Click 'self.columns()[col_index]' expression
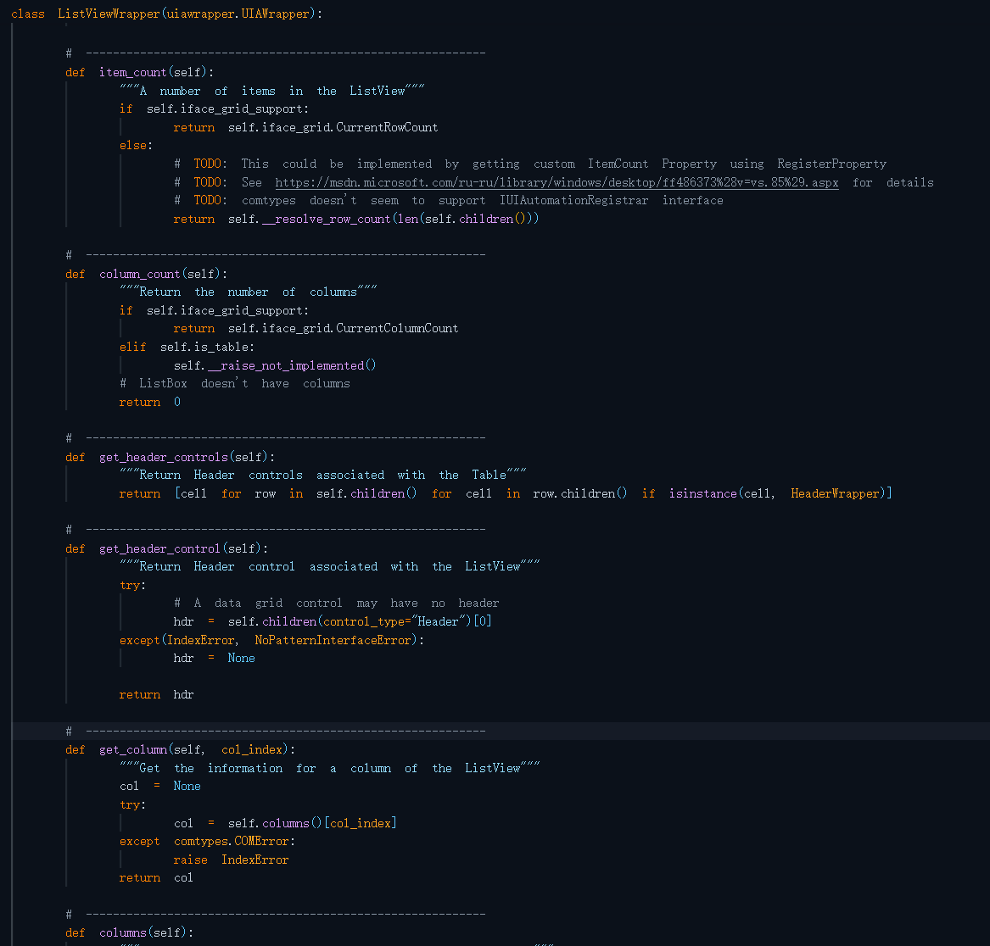990x946 pixels. pyautogui.click(x=312, y=823)
